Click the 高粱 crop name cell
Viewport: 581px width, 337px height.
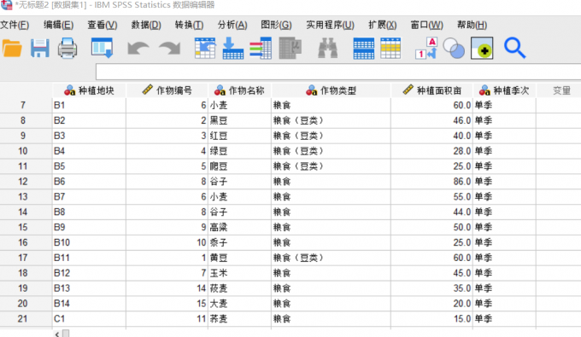[x=239, y=227]
